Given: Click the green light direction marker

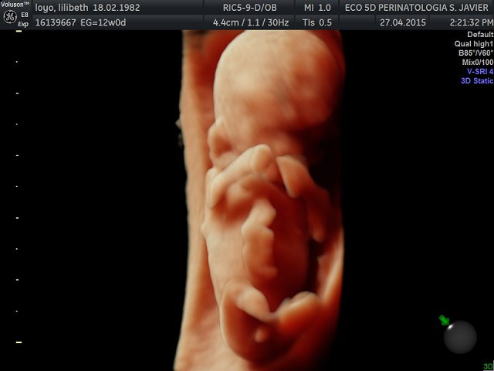Looking at the screenshot, I should pos(445,320).
